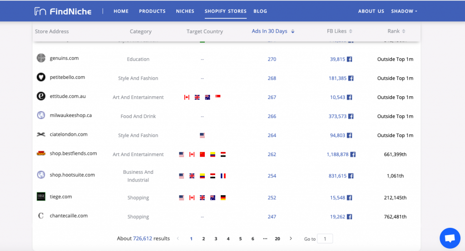
Task: Click the ciatelondon.com bow favicon
Action: (x=41, y=134)
